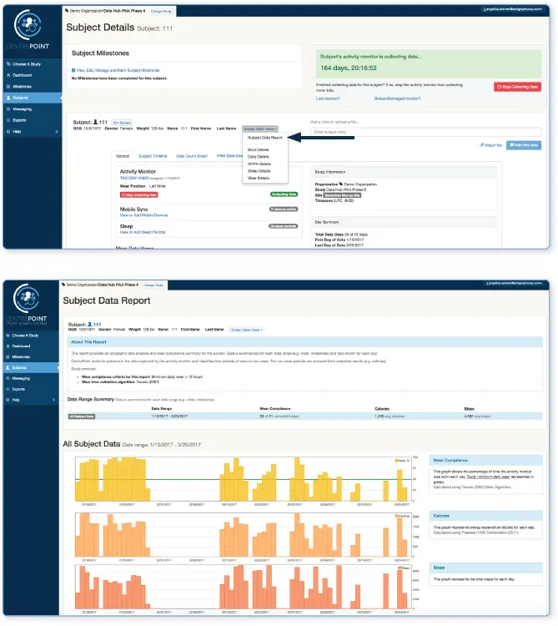Open View or Add Mobile Devices link
Screen dimensions: 558x626
(x=143, y=215)
